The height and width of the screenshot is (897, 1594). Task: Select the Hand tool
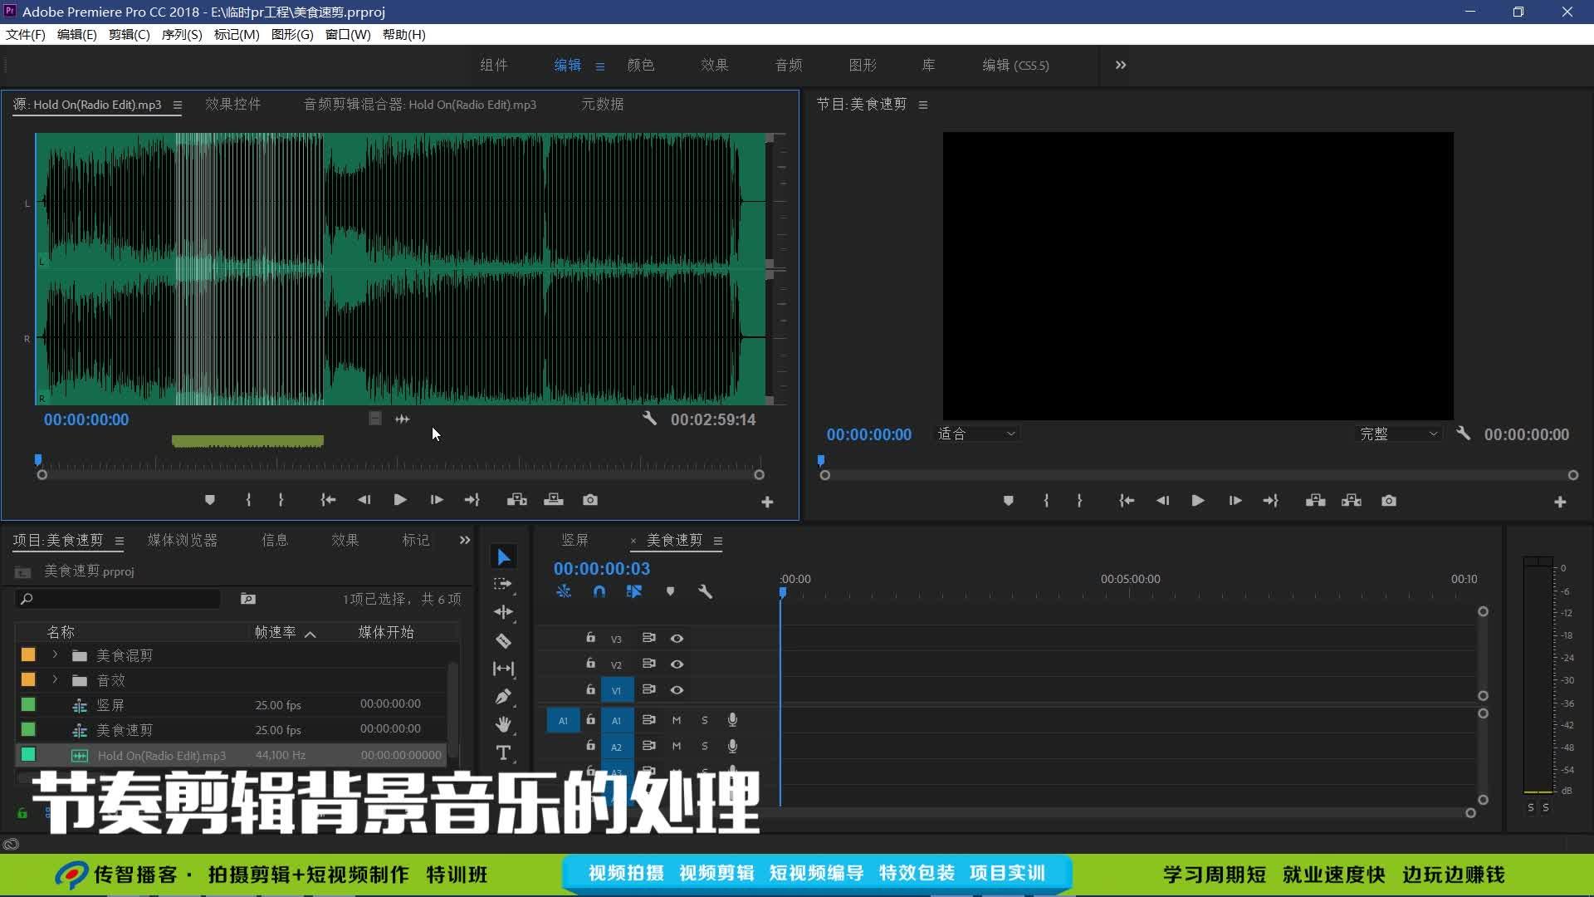(x=503, y=724)
